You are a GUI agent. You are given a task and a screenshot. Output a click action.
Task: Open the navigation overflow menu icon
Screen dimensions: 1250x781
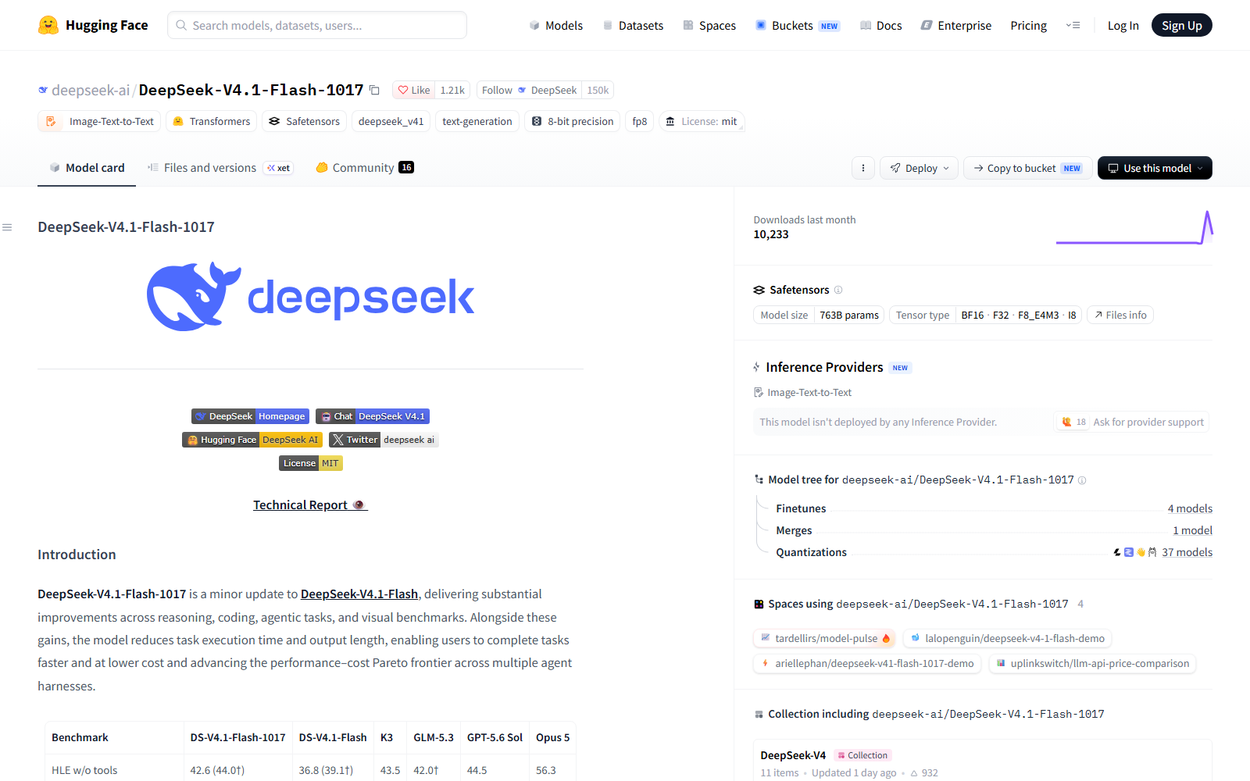[1073, 25]
